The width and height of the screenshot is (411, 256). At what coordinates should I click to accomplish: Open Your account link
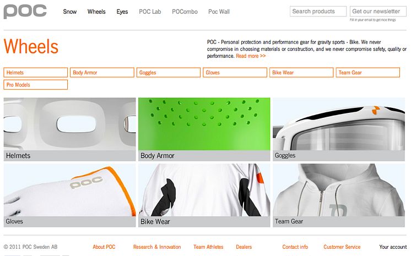pos(393,247)
